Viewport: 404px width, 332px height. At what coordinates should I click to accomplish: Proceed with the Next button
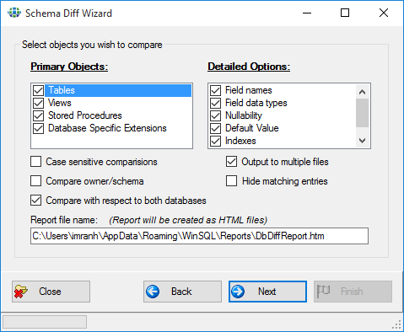coord(267,292)
